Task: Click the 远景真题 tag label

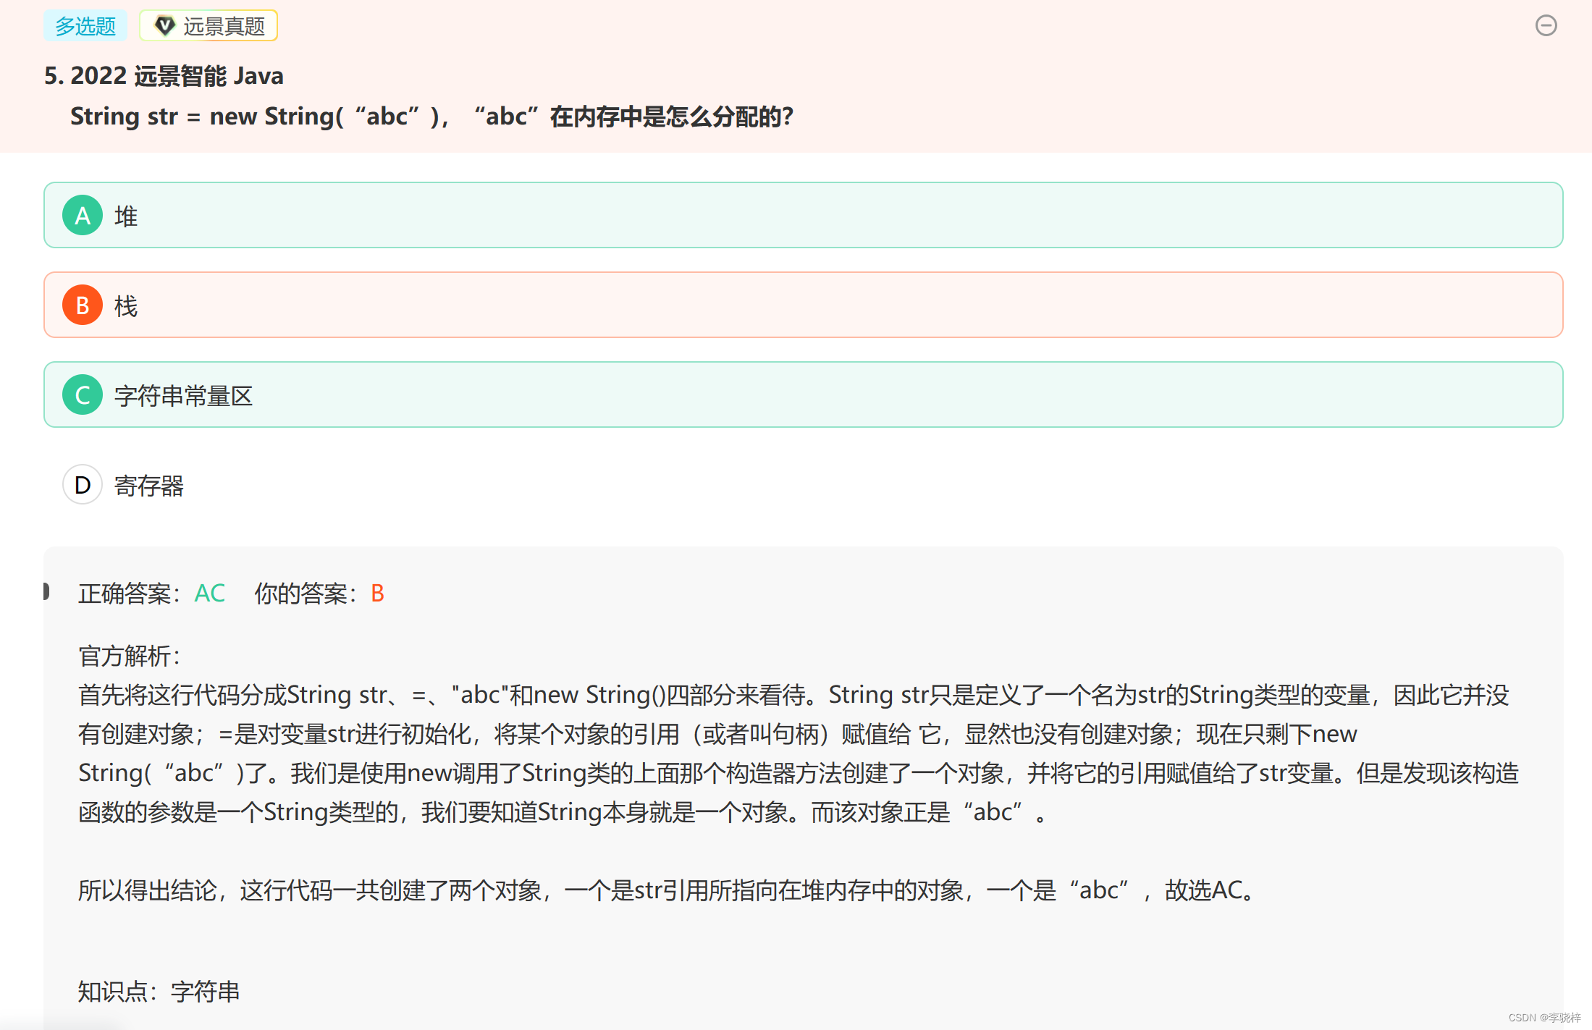Action: coord(224,27)
